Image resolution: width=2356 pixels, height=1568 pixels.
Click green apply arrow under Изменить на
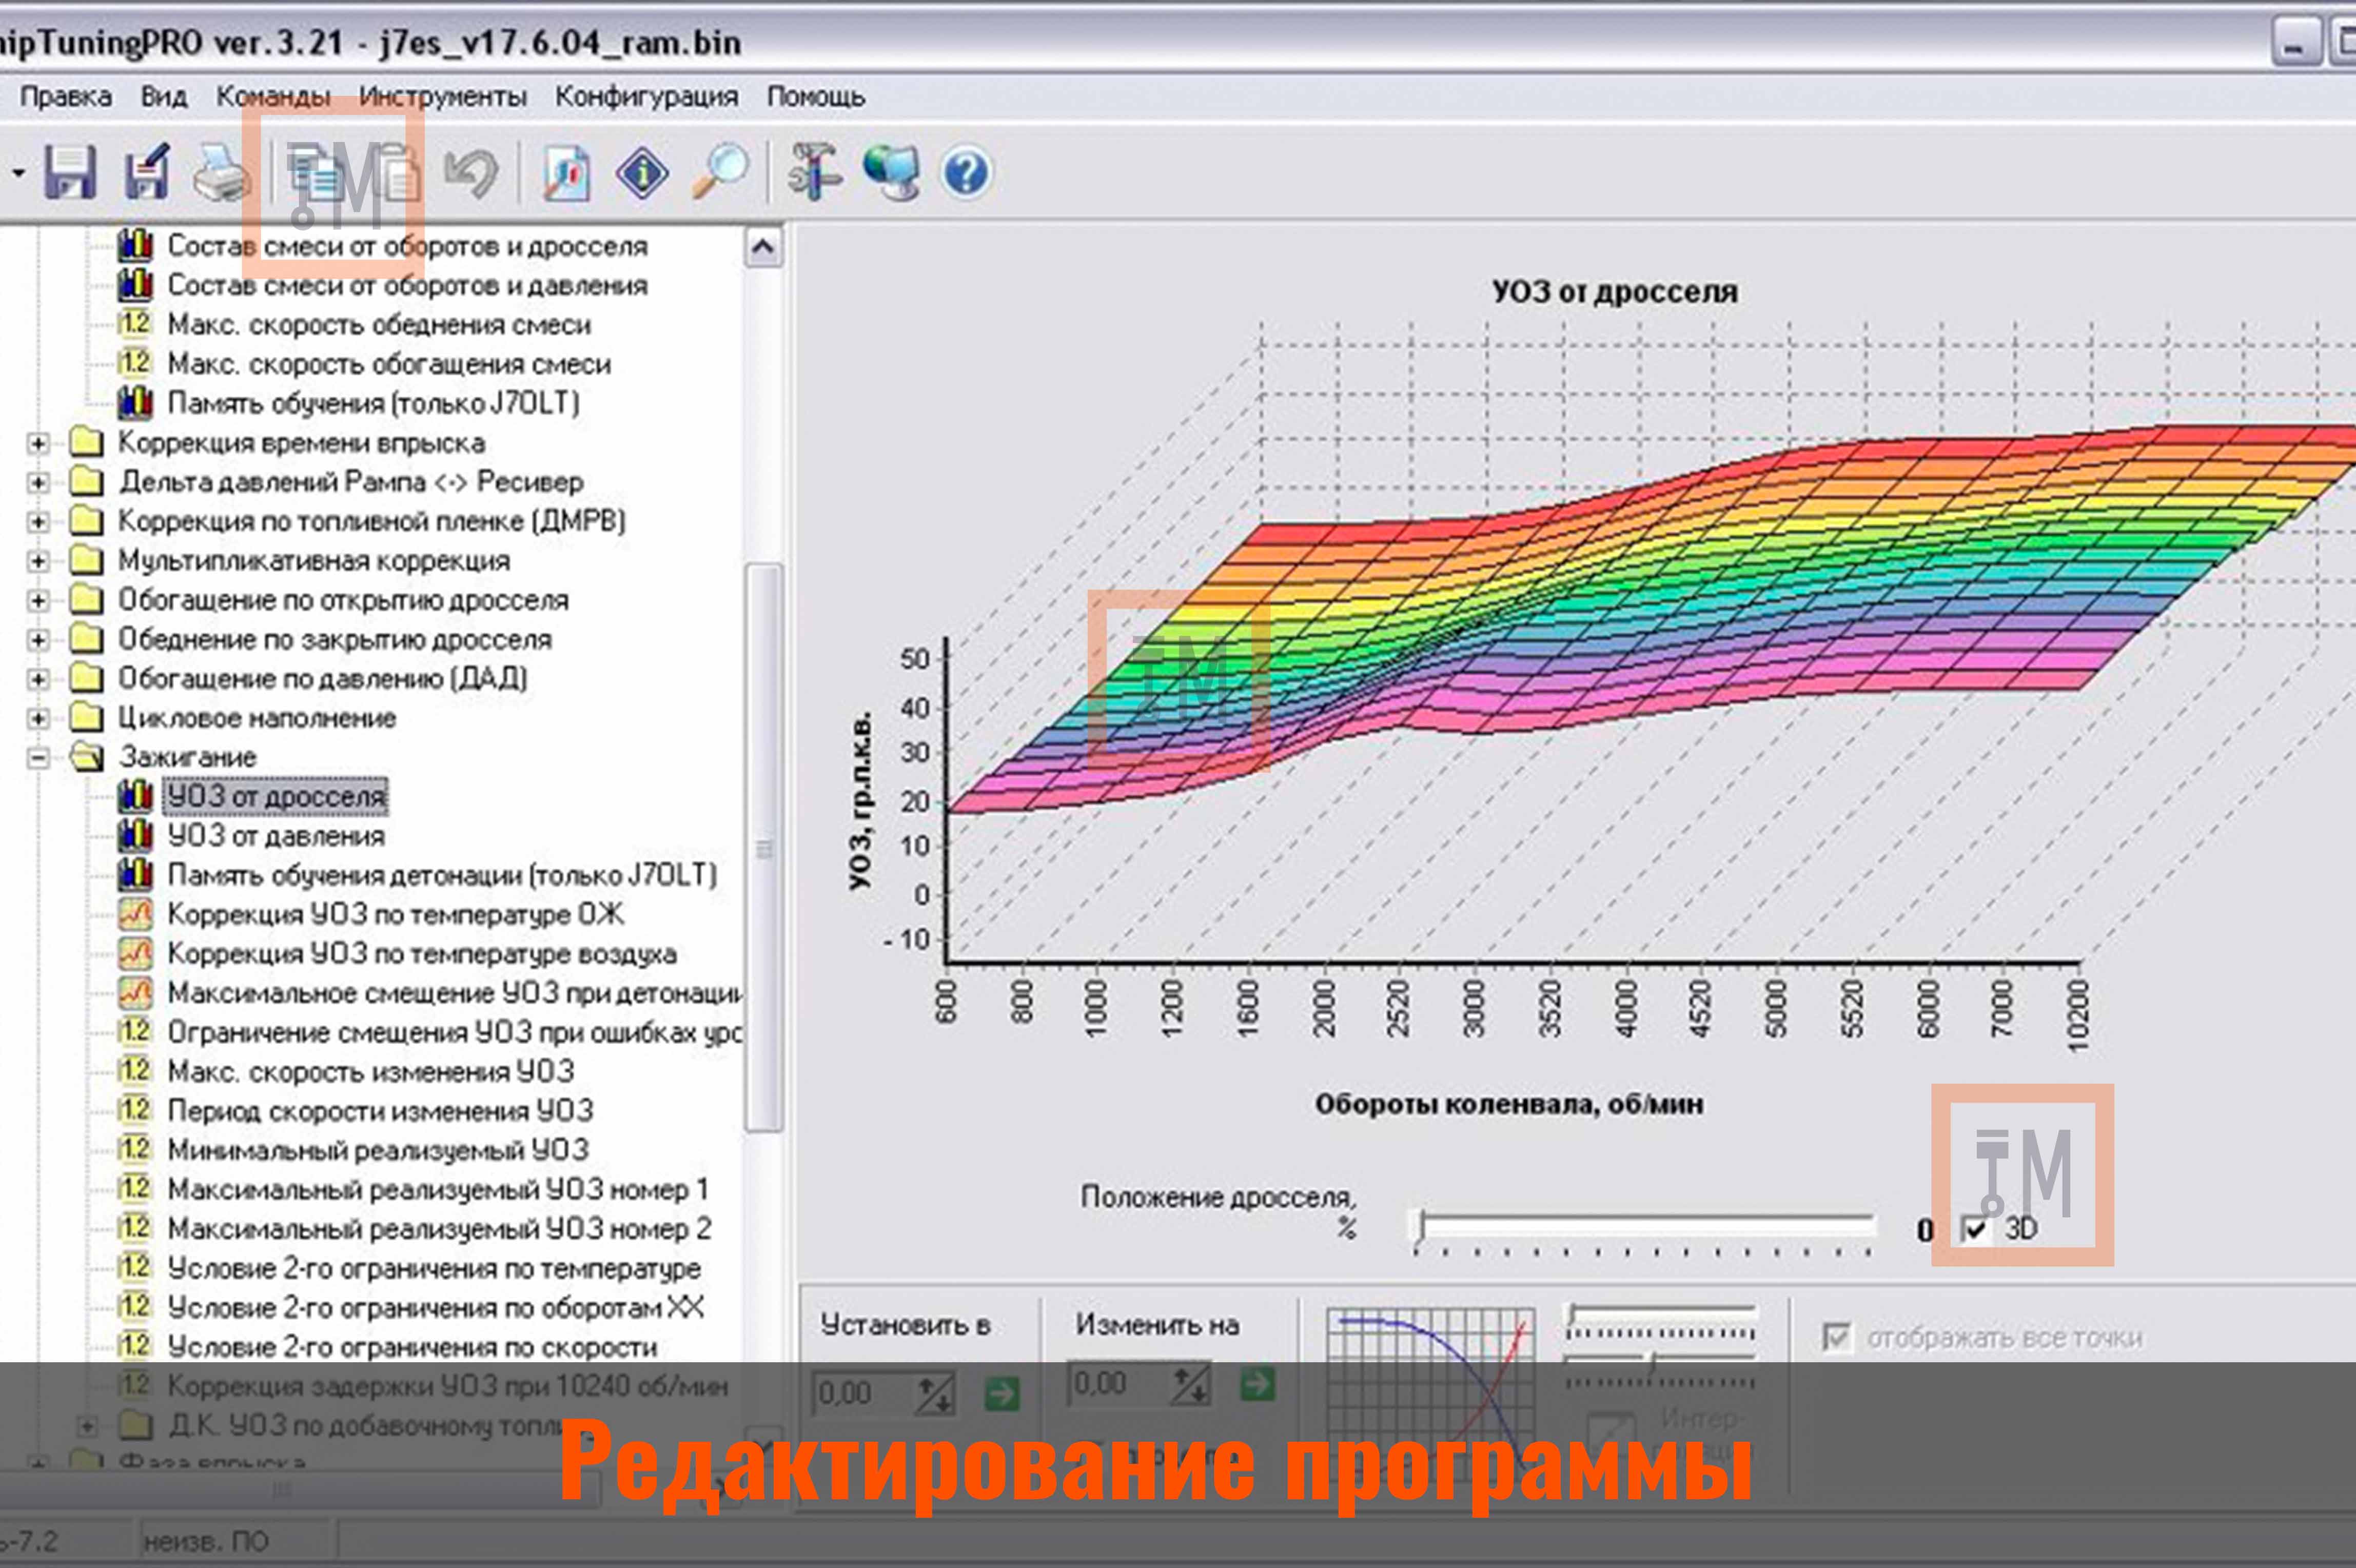point(1258,1384)
